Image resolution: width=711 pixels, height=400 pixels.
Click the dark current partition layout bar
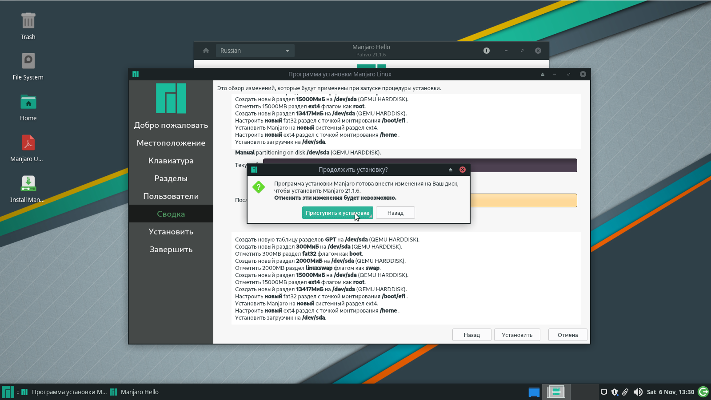click(420, 165)
